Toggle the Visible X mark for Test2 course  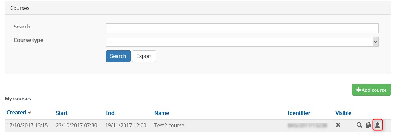pos(338,125)
